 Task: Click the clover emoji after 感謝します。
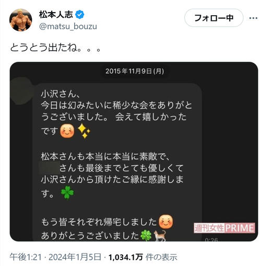tap(67, 192)
